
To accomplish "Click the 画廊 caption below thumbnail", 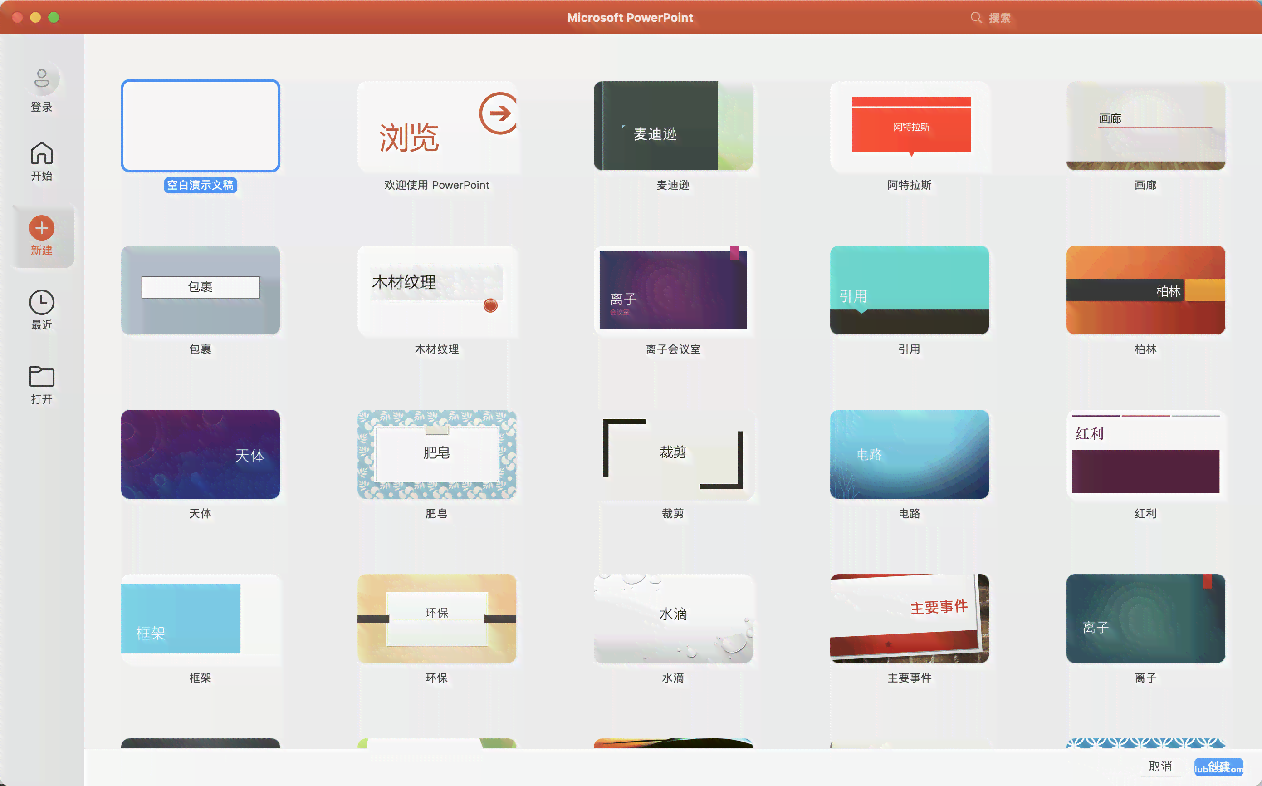I will pos(1145,185).
